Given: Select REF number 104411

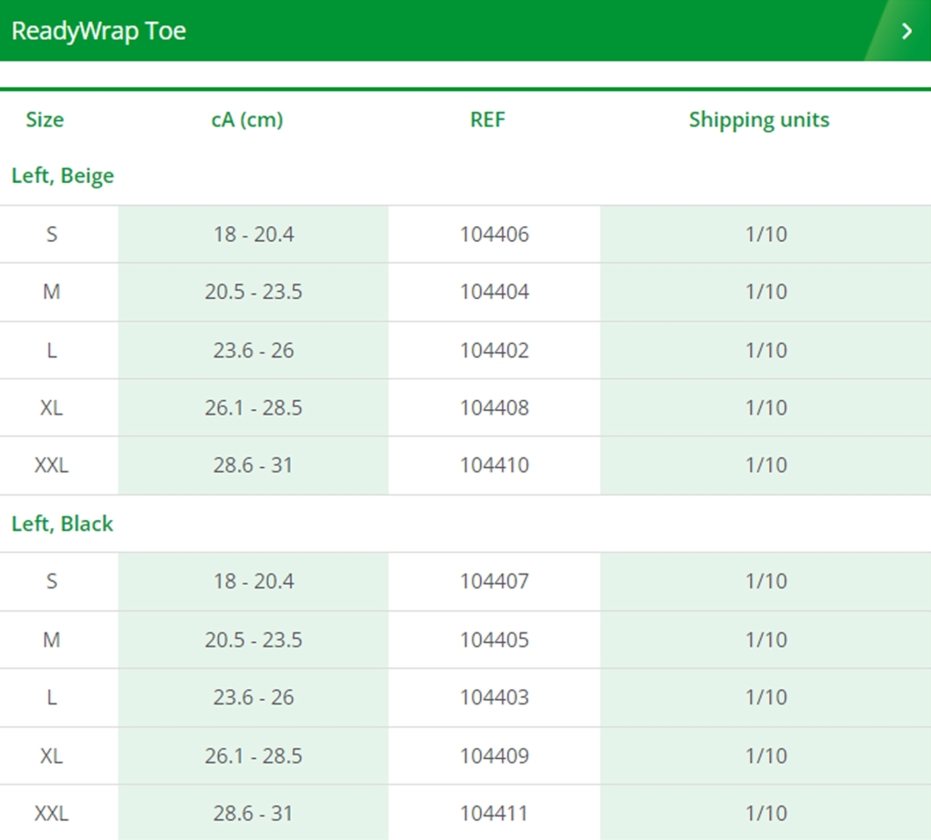Looking at the screenshot, I should coord(494,814).
